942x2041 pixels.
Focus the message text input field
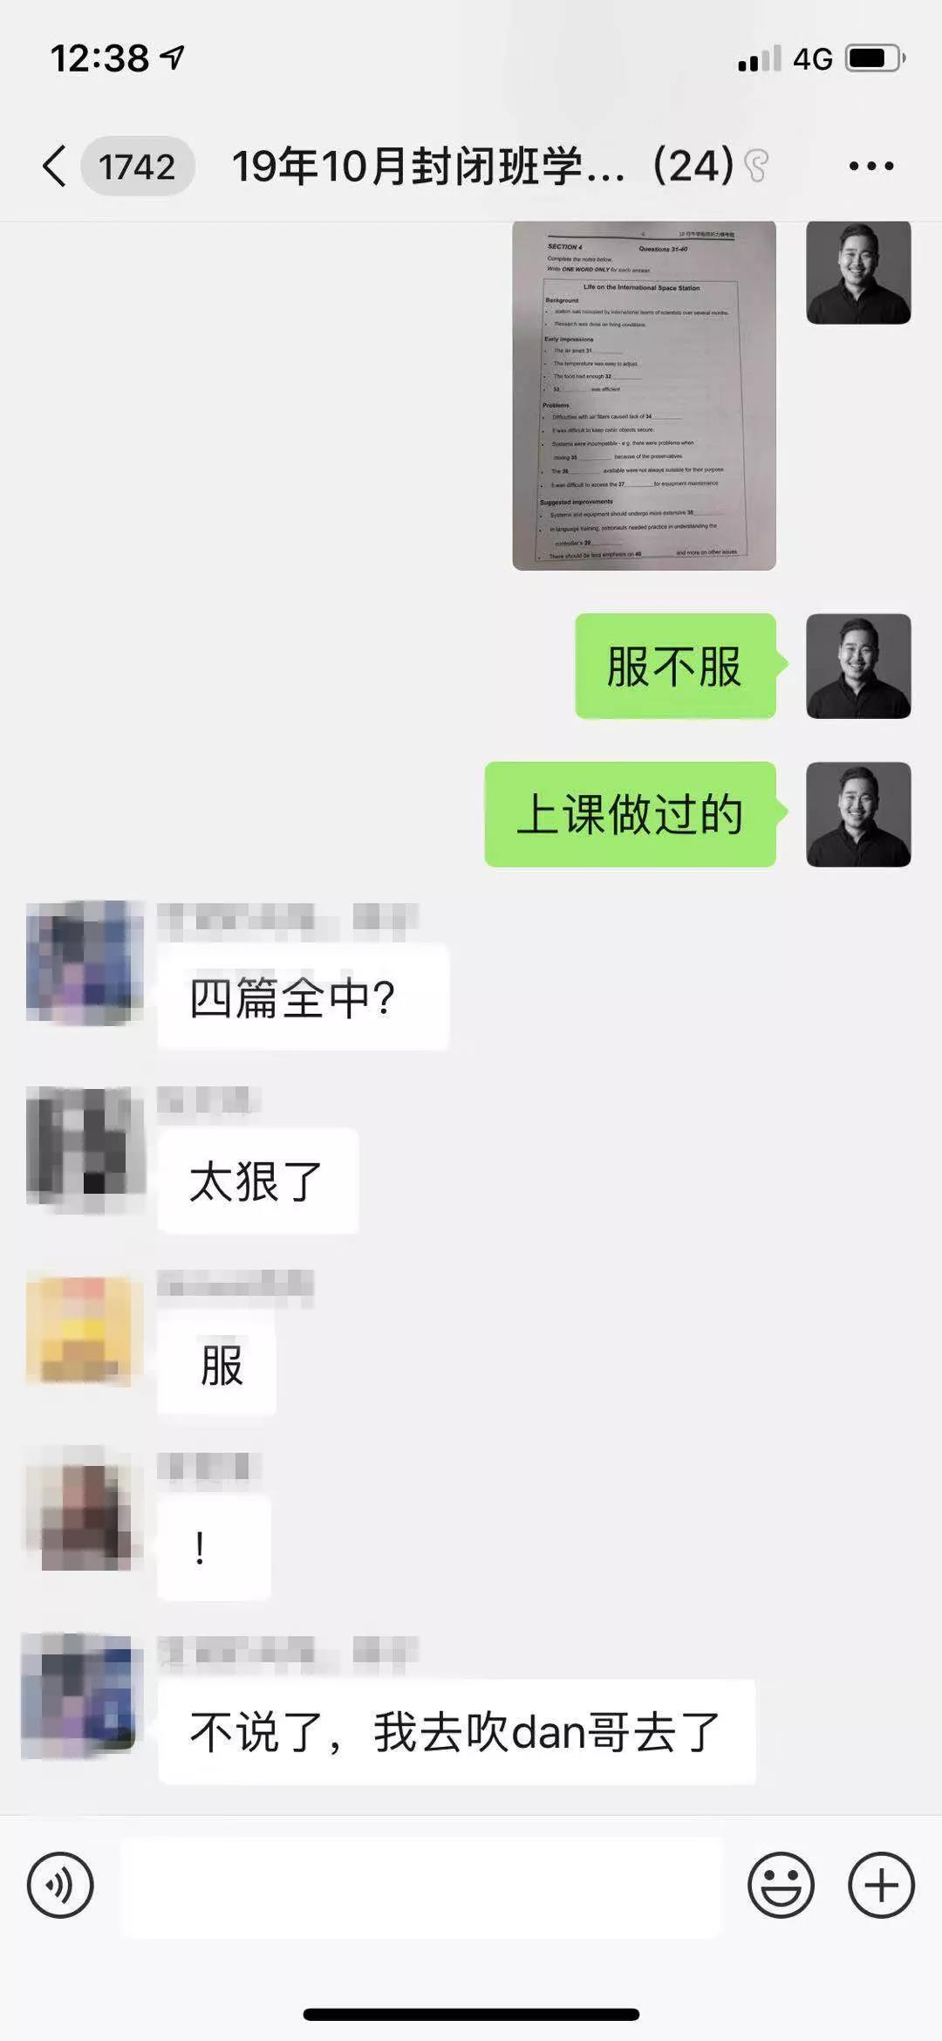click(421, 1887)
